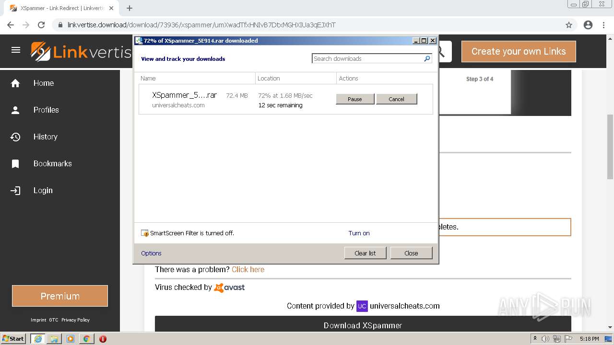View site info padlock icon

(x=60, y=25)
